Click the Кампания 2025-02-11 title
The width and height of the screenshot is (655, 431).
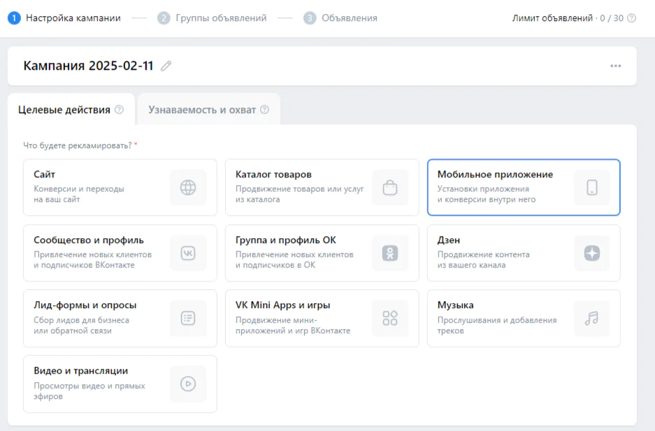pos(89,66)
